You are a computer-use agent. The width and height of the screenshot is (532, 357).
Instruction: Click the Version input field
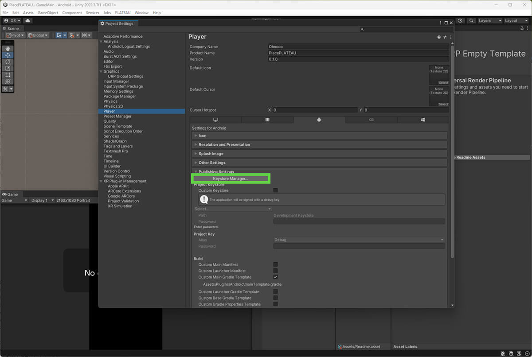tap(358, 59)
